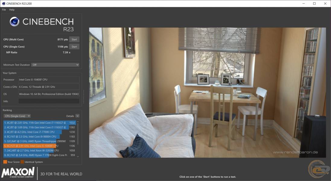Start the CPU Multi Core test

pyautogui.click(x=74, y=40)
